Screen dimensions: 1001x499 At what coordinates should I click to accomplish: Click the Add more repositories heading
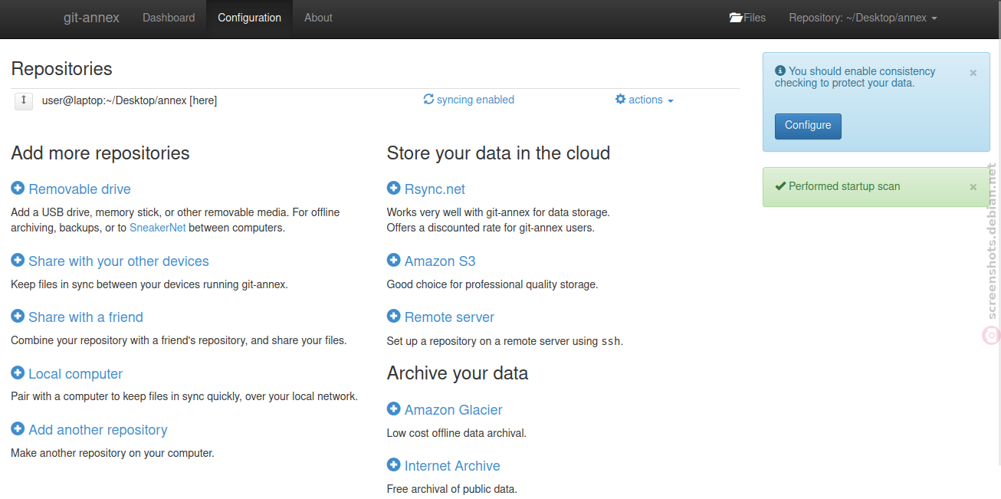[100, 153]
